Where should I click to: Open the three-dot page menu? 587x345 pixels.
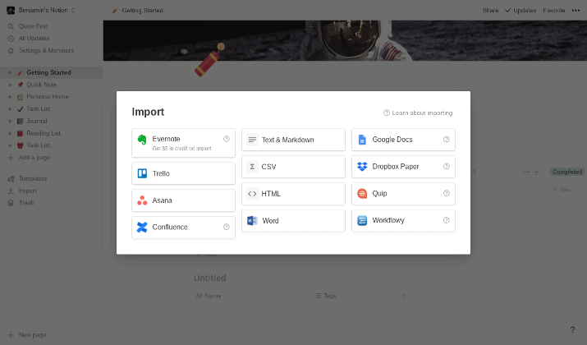[x=576, y=11]
